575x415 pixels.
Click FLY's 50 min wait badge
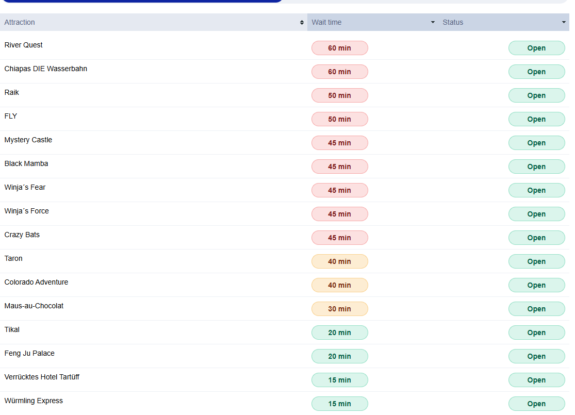pyautogui.click(x=339, y=119)
